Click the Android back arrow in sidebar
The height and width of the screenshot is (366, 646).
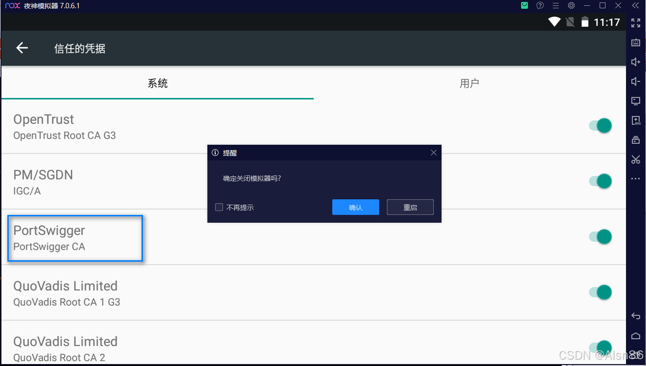[x=635, y=316]
